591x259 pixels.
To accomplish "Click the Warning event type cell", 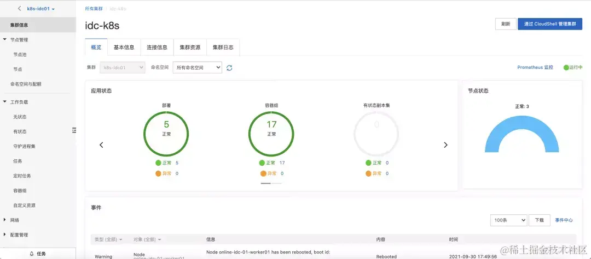I will pyautogui.click(x=103, y=257).
